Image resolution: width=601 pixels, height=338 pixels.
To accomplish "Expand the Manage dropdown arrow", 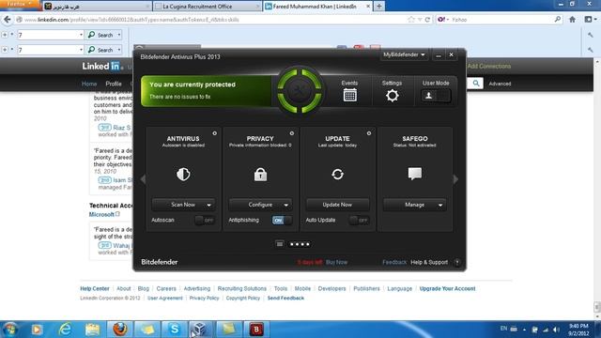I will [x=440, y=205].
